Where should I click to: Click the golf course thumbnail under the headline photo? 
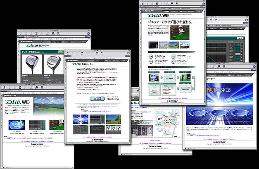(174, 45)
